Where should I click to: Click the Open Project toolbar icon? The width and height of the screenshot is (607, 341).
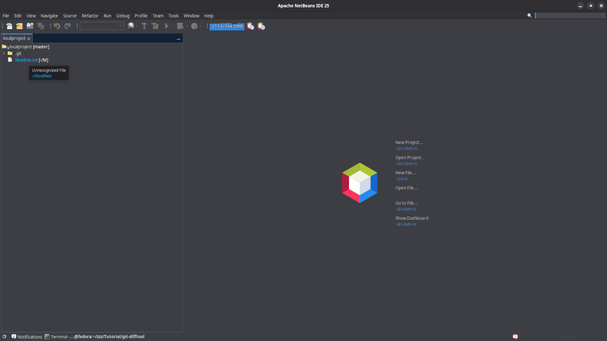pyautogui.click(x=30, y=26)
